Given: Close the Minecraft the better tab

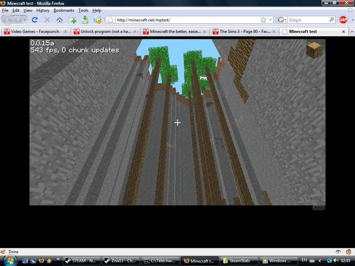Looking at the screenshot, I should [x=205, y=32].
